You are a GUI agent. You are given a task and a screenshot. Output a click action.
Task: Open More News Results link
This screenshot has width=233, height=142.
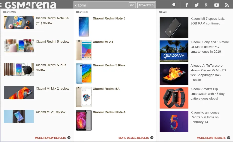(211, 138)
